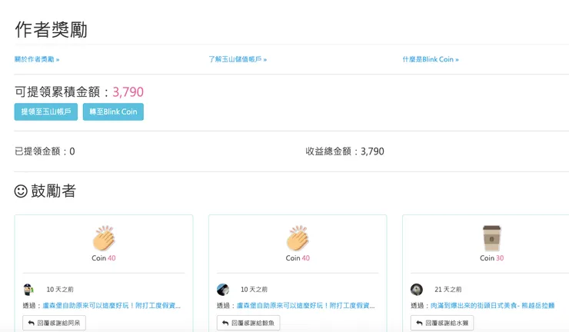Open the blue avatar in second card
Screen dimensions: 569x332
coord(223,289)
